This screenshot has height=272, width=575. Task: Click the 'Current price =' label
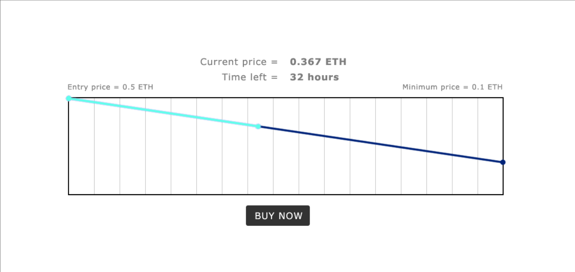point(239,62)
